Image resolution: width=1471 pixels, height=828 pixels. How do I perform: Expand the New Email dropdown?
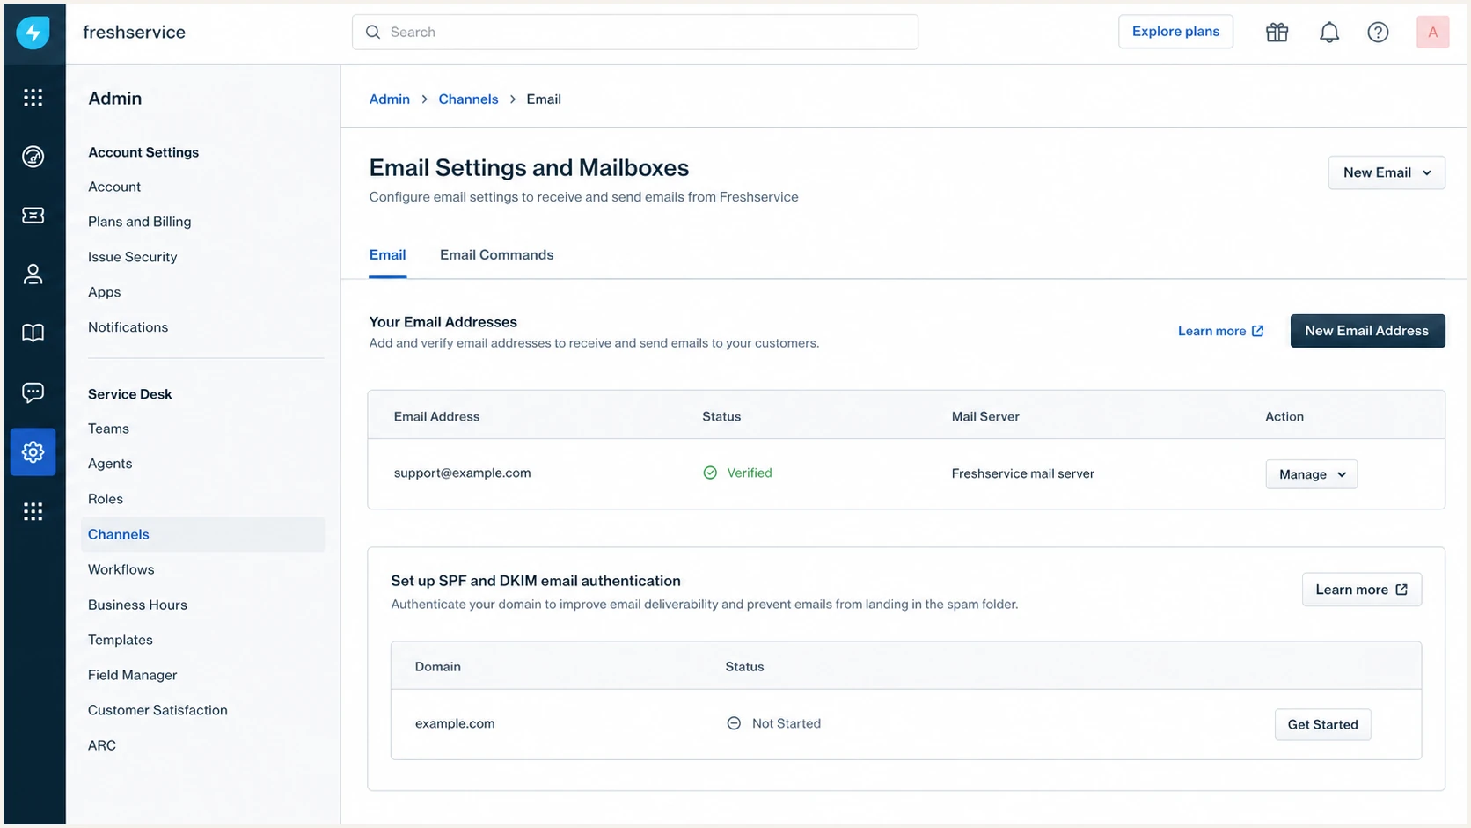tap(1387, 172)
